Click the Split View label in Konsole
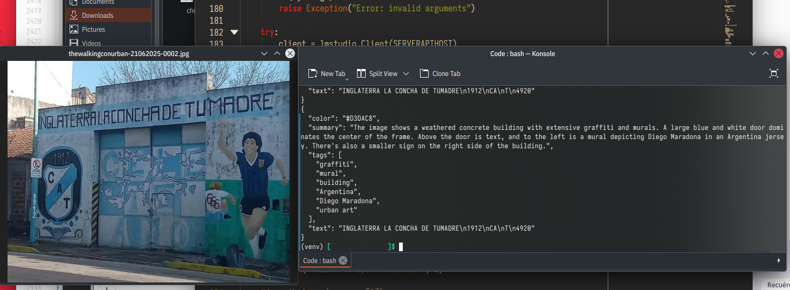Image resolution: width=790 pixels, height=290 pixels. [383, 74]
